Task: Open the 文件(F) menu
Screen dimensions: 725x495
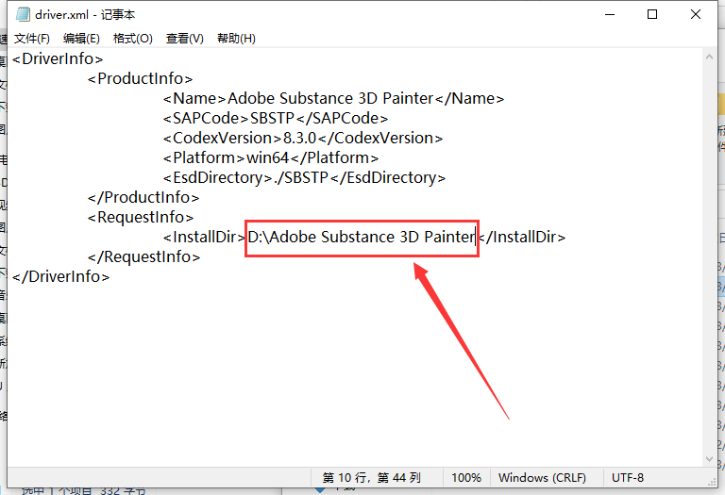Action: (x=32, y=39)
